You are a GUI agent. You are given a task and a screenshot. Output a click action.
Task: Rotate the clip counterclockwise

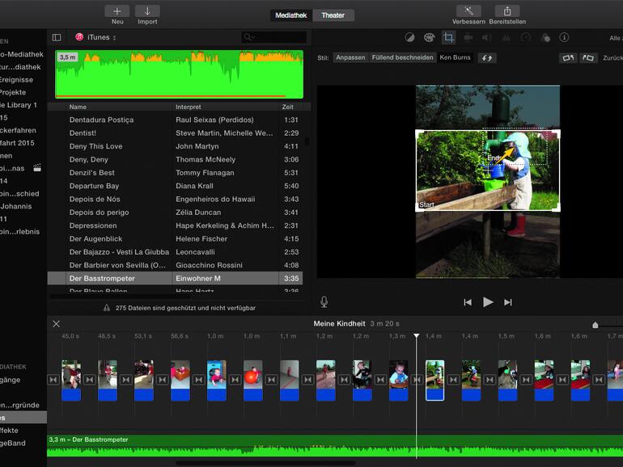(x=567, y=58)
